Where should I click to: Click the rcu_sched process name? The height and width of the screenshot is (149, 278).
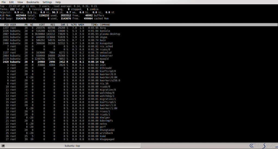106,46
